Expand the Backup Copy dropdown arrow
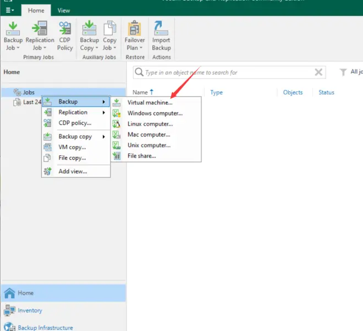 (97, 48)
